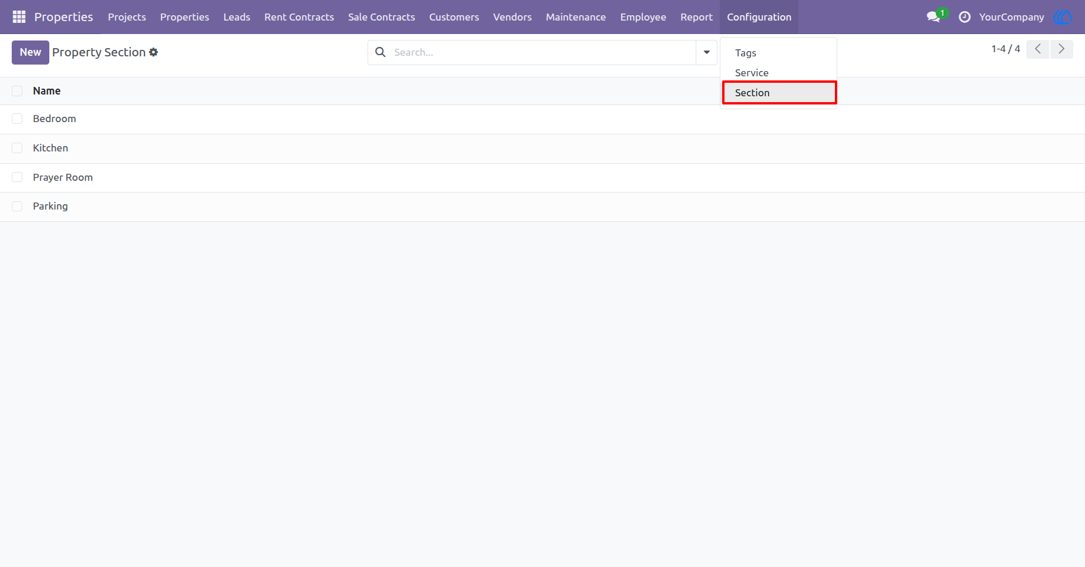Click the New button
Screen dimensions: 1085x567
31,52
